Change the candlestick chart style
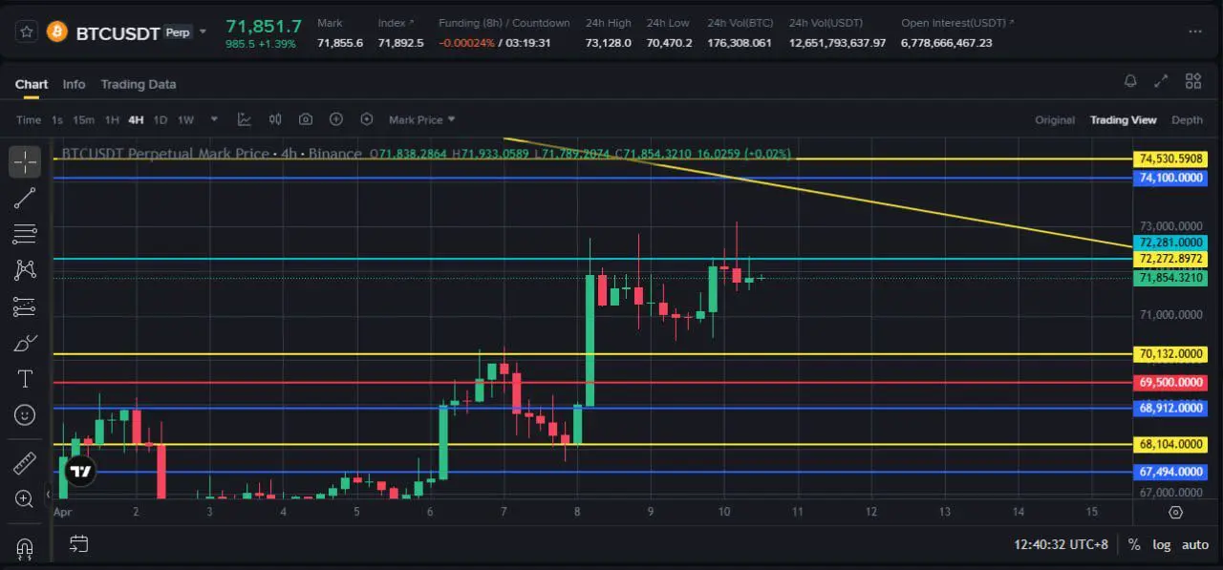This screenshot has height=570, width=1223. (x=275, y=119)
